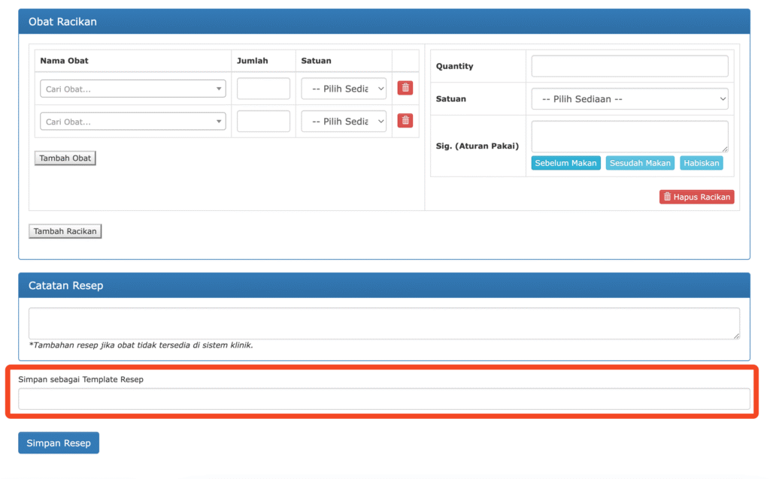
Task: Open the first row's Cari Obat dropdown
Action: tap(132, 89)
